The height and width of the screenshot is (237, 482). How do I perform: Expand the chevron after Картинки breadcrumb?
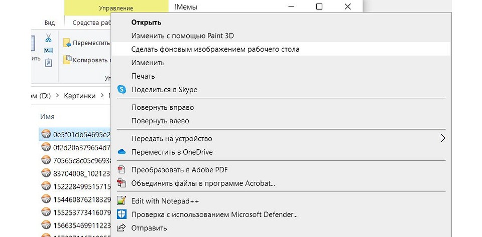pos(102,96)
